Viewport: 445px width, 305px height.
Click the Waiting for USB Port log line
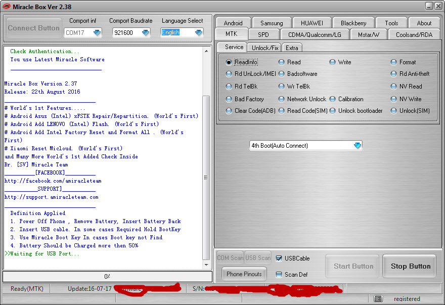(x=42, y=253)
